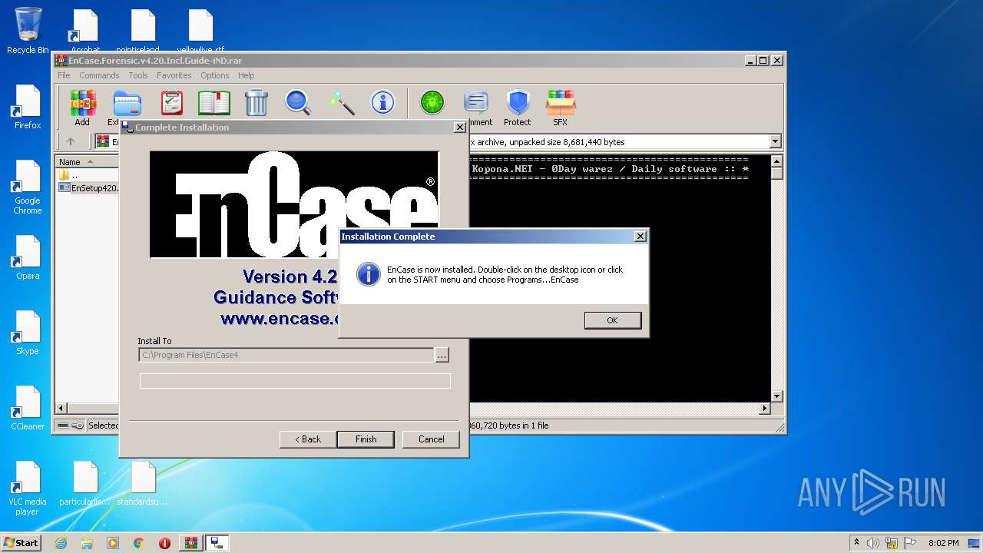Click the Extract To folder icon
This screenshot has height=553, width=983.
pyautogui.click(x=127, y=104)
